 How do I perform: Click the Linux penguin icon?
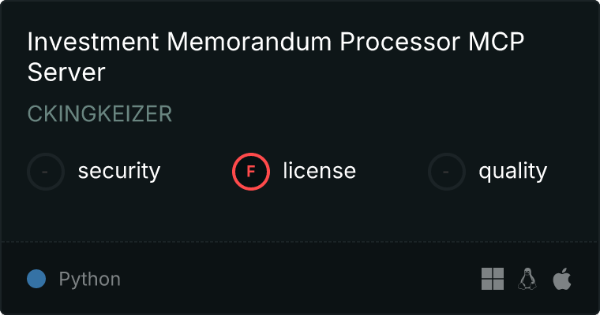coord(527,279)
